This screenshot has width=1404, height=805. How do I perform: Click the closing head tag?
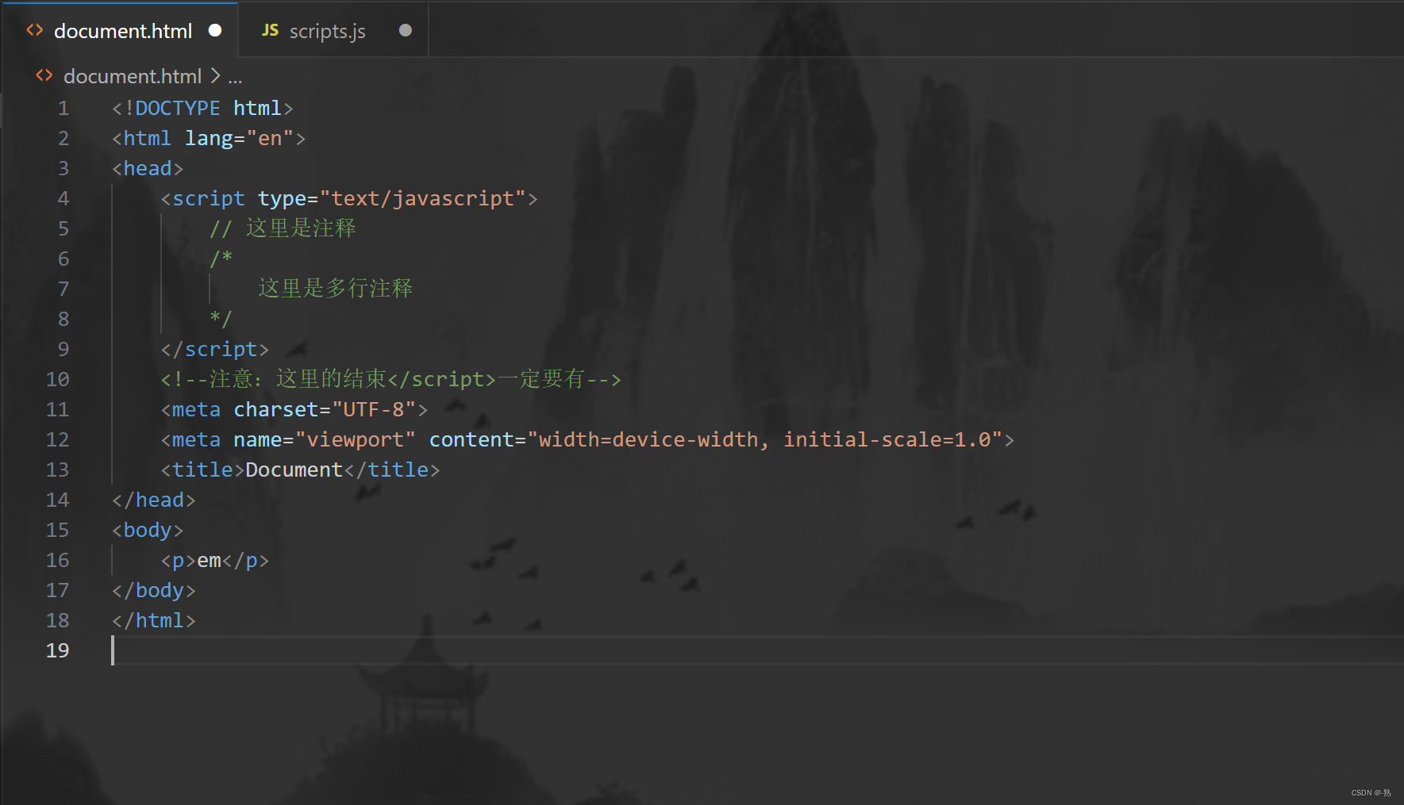coord(154,500)
